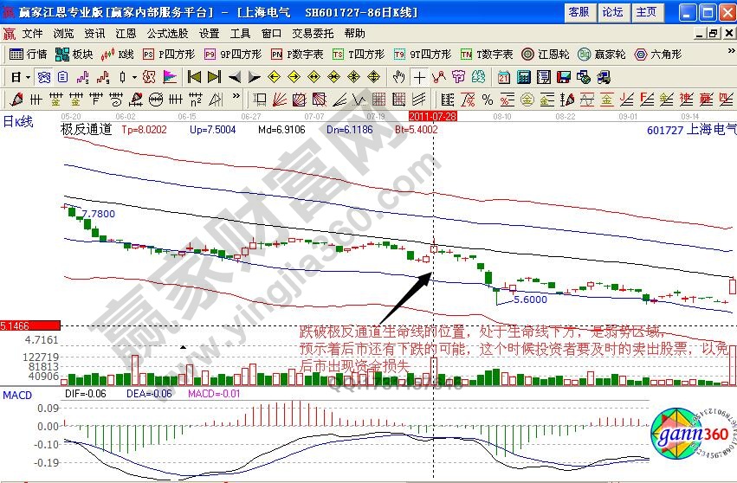Open the 六角形 hexagon tool
This screenshot has height=483, width=737.
pos(658,55)
